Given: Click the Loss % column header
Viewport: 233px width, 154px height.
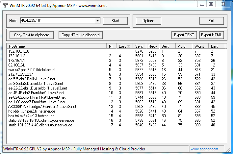Looking at the screenshot, I should [x=125, y=46].
